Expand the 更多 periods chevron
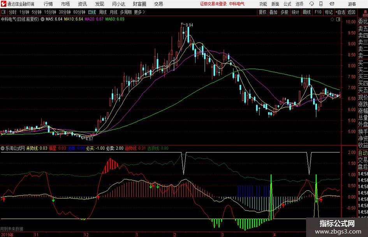Image resolution: width=368 pixels, height=237 pixels. [144, 12]
